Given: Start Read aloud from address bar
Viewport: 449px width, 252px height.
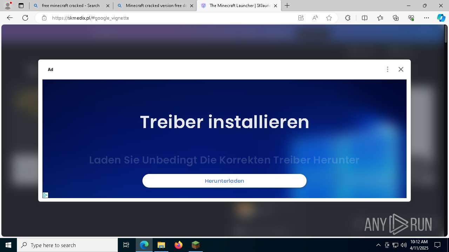Looking at the screenshot, I should tap(315, 18).
